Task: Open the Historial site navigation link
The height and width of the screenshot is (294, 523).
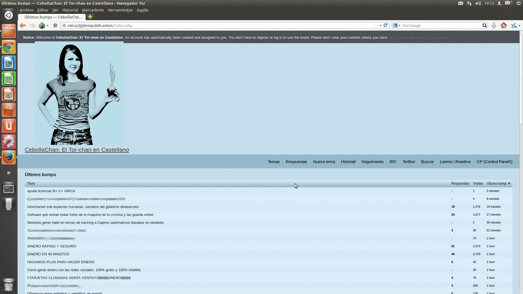Action: point(348,162)
